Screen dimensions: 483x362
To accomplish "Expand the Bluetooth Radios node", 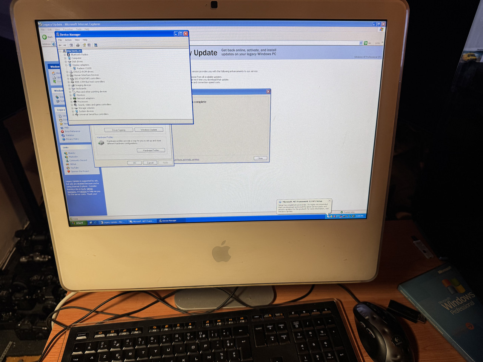I will click(65, 55).
